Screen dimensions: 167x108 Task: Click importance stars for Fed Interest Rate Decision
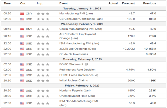click(x=43, y=70)
